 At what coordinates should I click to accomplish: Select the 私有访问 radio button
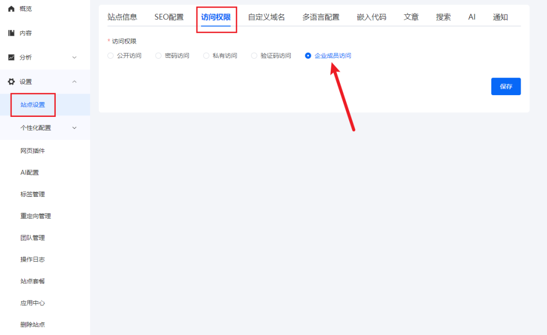click(206, 56)
